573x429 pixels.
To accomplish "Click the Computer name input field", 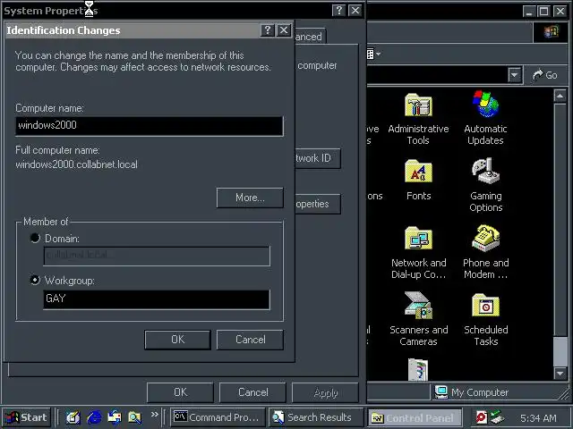I will pyautogui.click(x=150, y=126).
